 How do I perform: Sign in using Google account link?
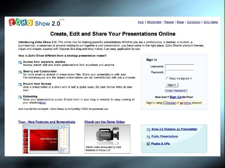(x=171, y=103)
